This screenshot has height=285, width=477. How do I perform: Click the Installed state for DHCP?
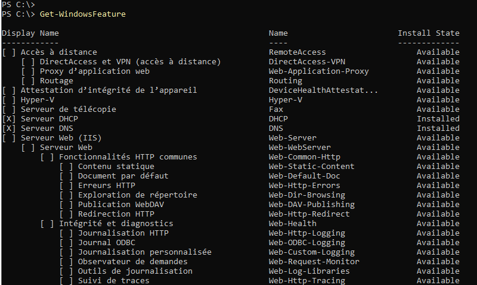[438, 119]
